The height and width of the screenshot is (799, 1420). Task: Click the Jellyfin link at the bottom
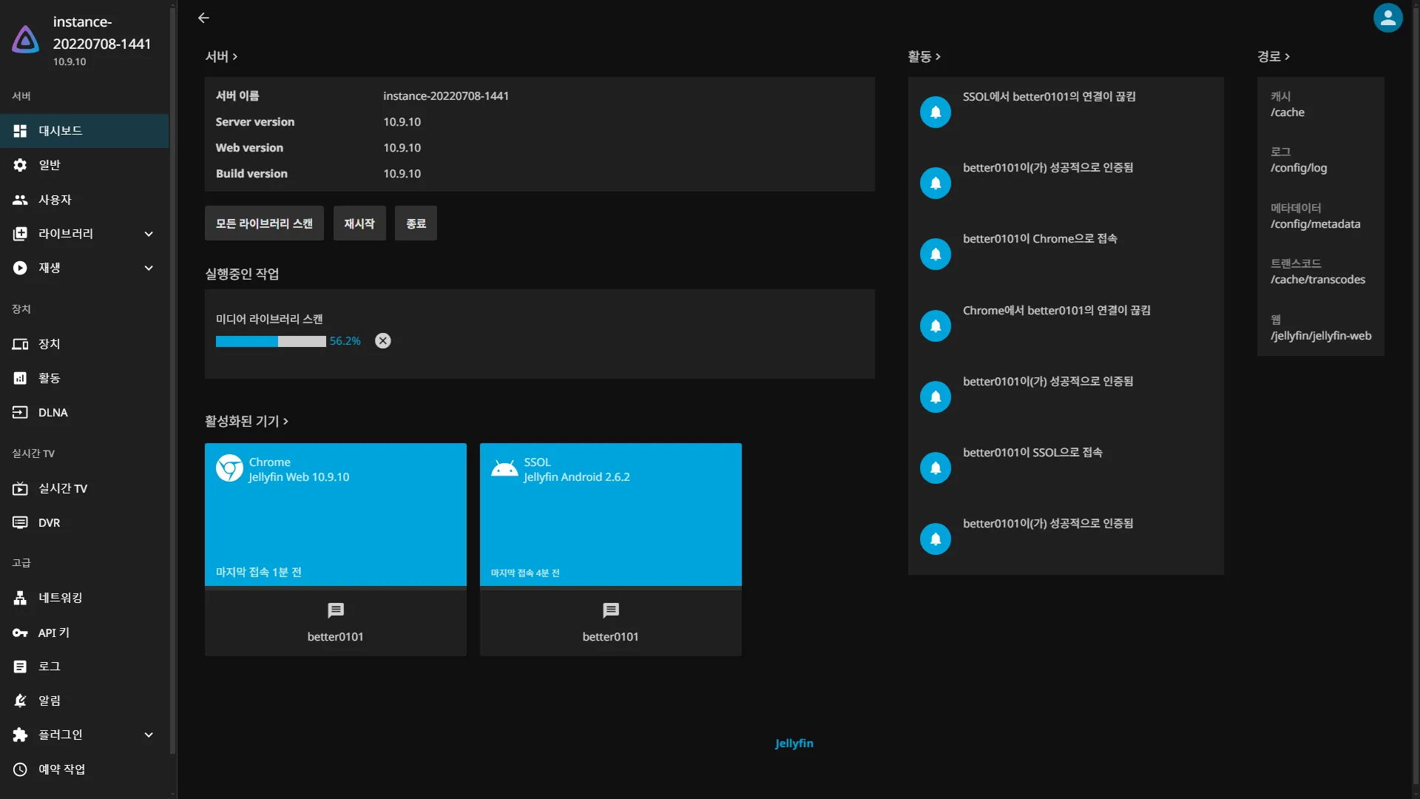click(794, 744)
